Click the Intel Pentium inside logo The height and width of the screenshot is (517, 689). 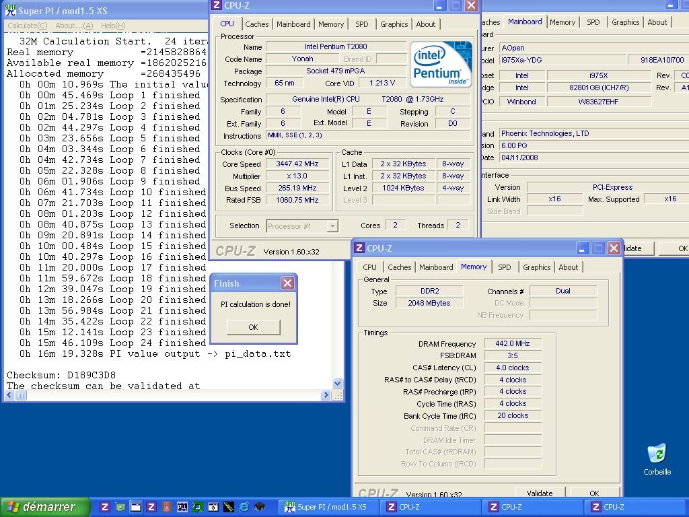coord(441,65)
